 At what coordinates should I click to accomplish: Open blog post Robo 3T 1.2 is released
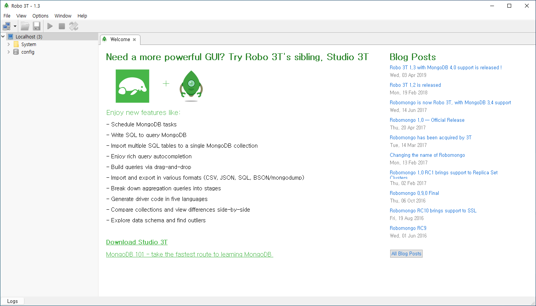coord(415,85)
